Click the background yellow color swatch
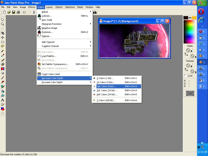The width and height of the screenshot is (208, 156). tap(194, 18)
